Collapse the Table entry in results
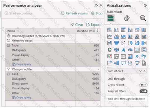 9,45
